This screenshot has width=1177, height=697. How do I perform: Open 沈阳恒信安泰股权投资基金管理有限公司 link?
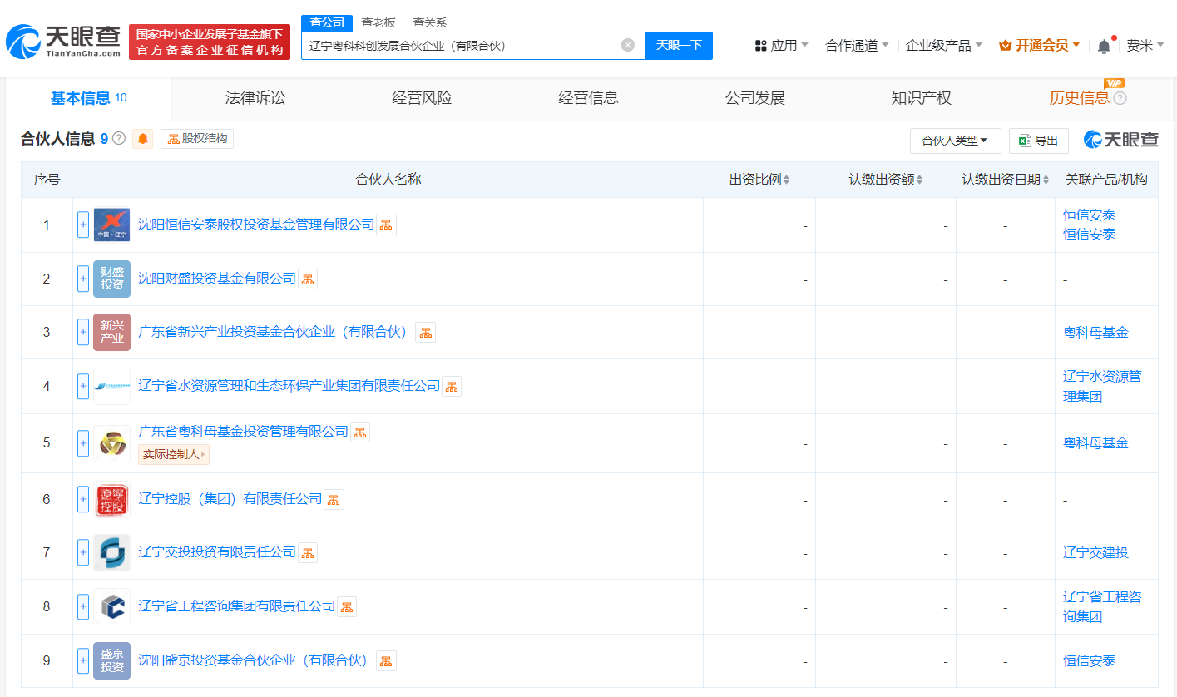point(256,225)
